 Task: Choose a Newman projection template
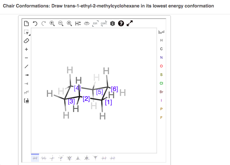coord(69,158)
